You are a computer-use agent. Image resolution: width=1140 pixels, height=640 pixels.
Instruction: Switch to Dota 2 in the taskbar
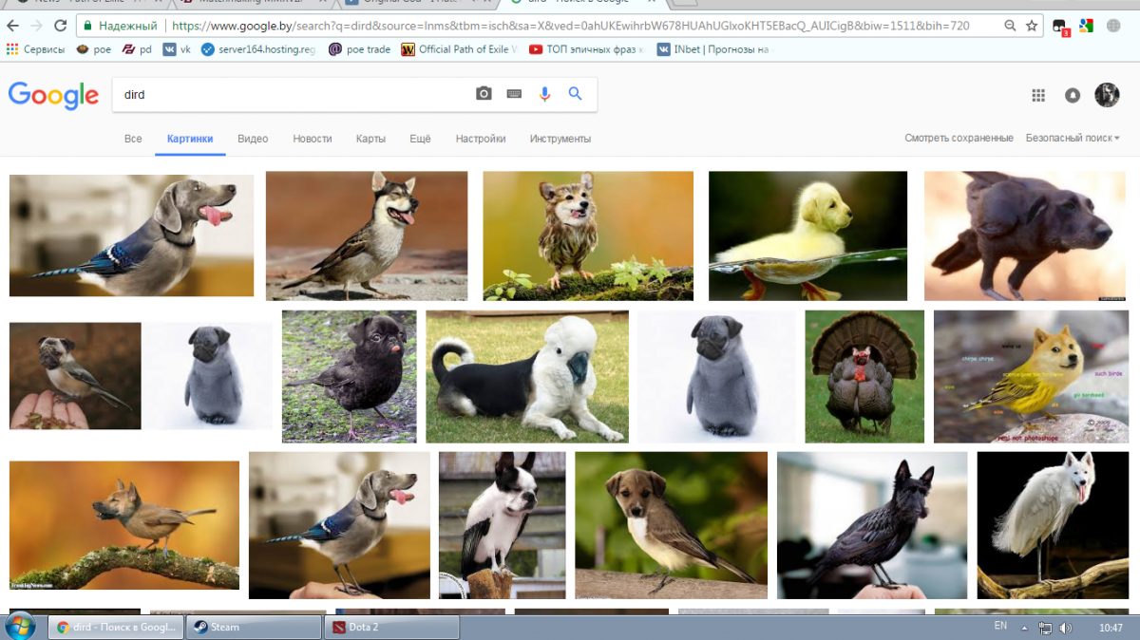click(x=391, y=627)
